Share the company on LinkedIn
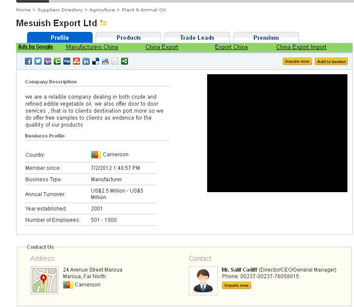354x307 pixels. tap(86, 62)
